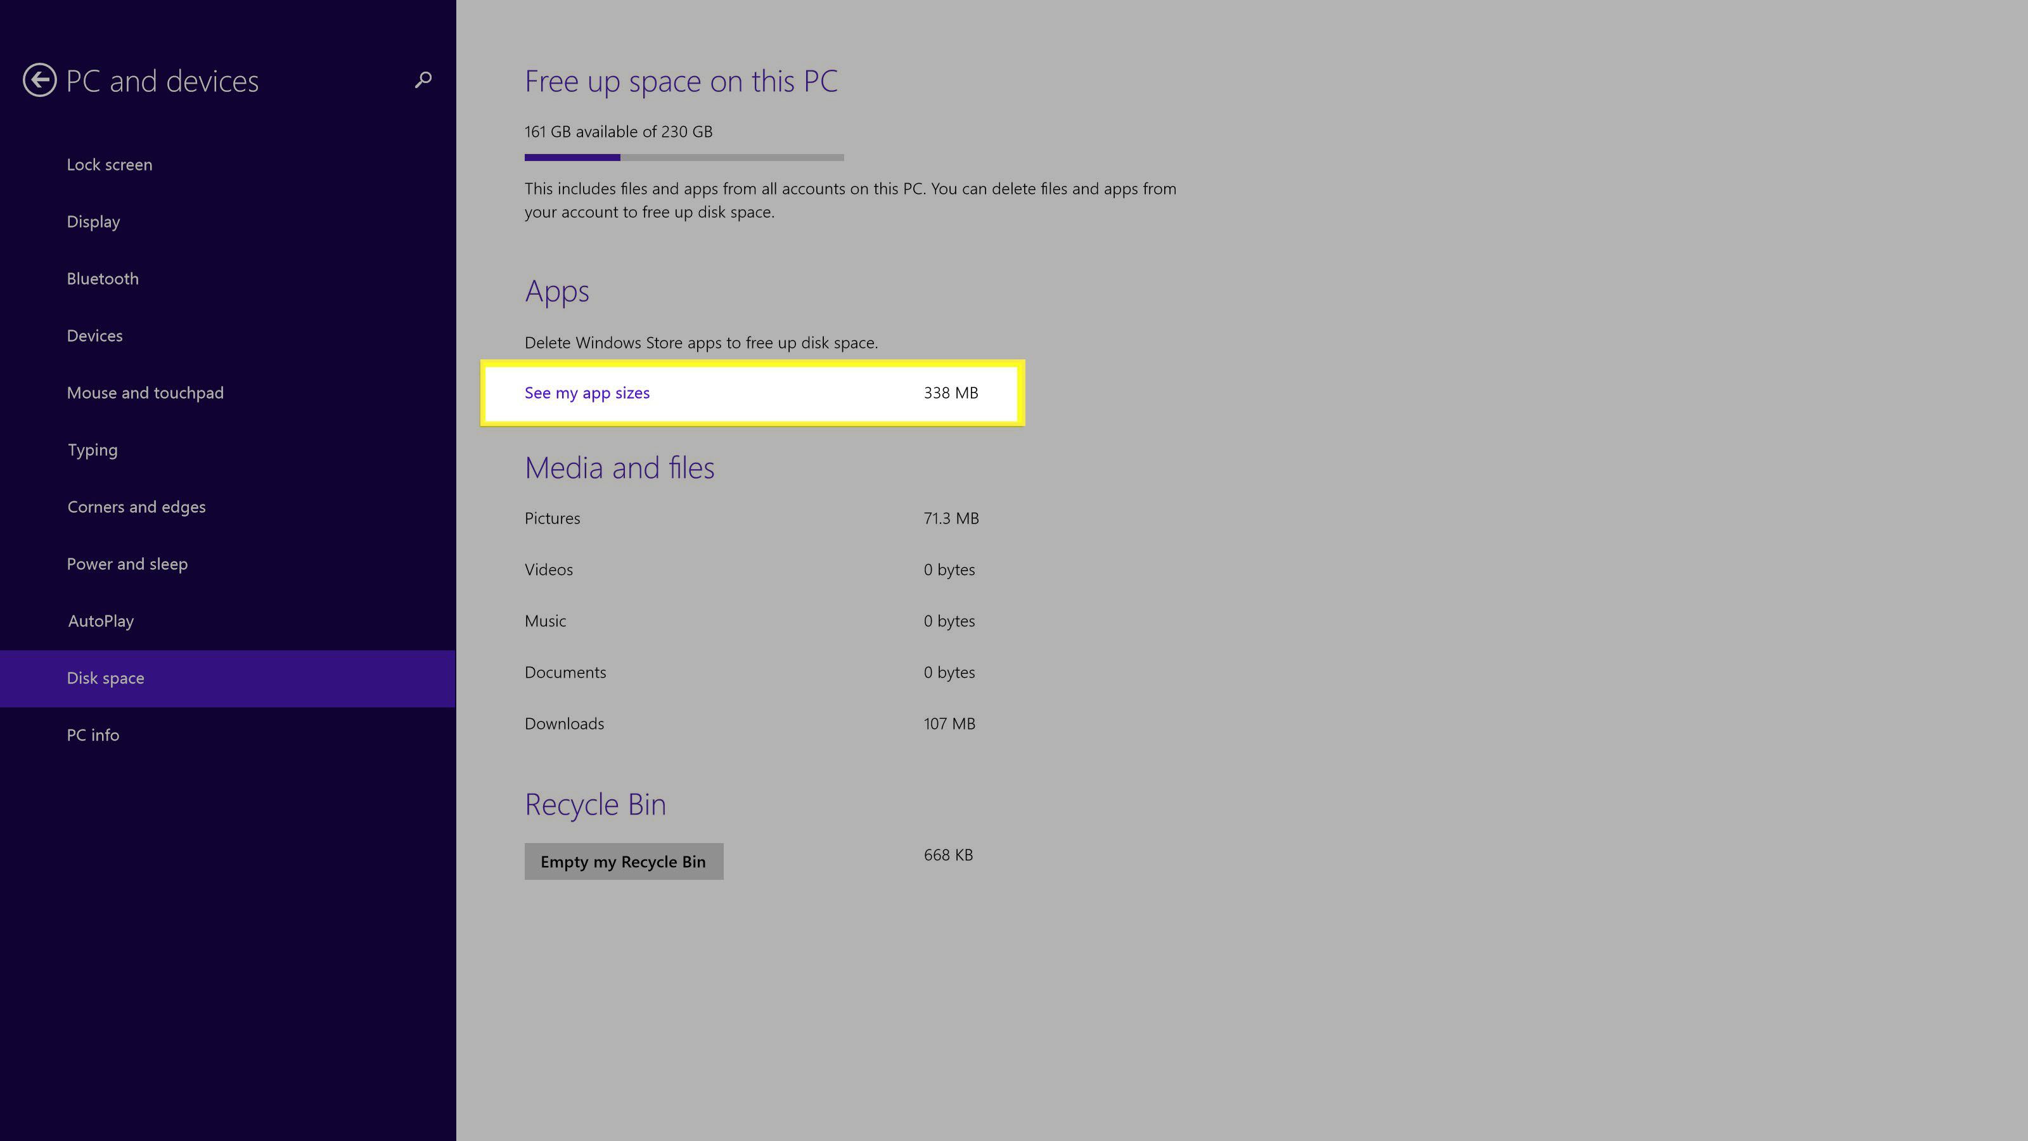
Task: Click the 71.3 MB Pictures value
Action: click(951, 518)
